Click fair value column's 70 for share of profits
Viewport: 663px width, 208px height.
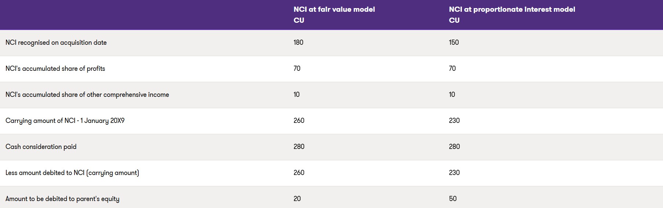pos(297,69)
